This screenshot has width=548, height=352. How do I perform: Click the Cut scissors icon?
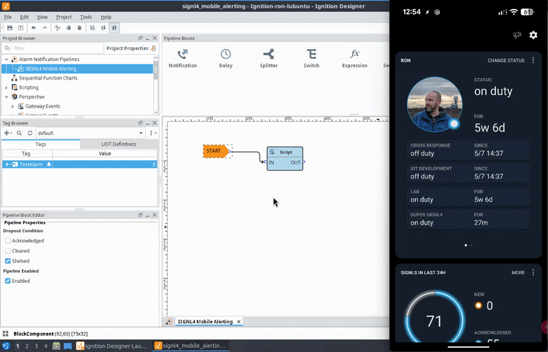tap(58, 27)
